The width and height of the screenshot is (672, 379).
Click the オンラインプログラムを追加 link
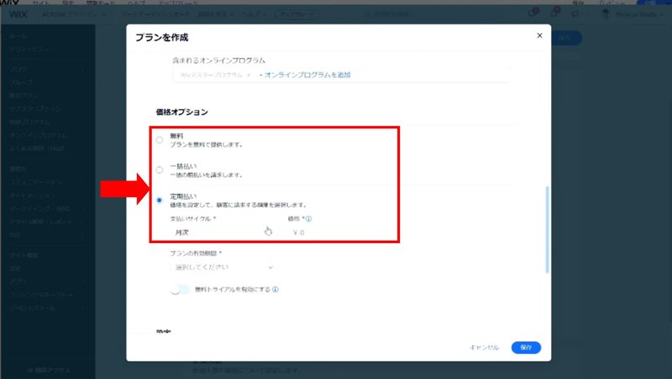(305, 75)
